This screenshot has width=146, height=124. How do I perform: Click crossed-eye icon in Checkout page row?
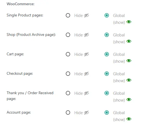click(x=87, y=74)
